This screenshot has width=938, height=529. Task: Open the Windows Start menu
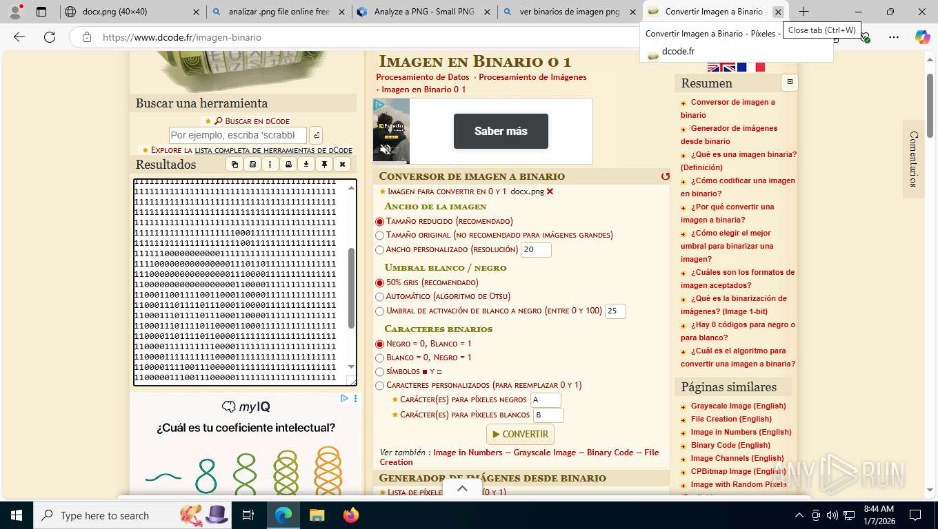pyautogui.click(x=15, y=515)
